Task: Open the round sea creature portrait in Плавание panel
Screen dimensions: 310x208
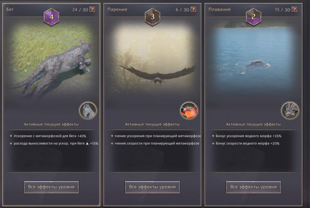Action: click(290, 110)
